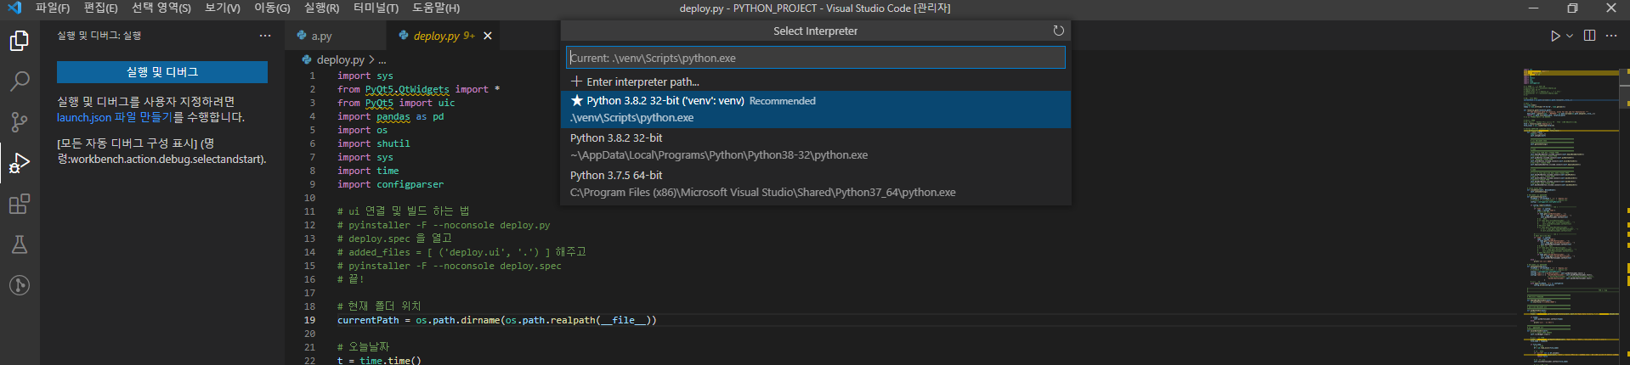The width and height of the screenshot is (1630, 365).
Task: Open the Run and Debug view icon
Action: click(x=20, y=162)
